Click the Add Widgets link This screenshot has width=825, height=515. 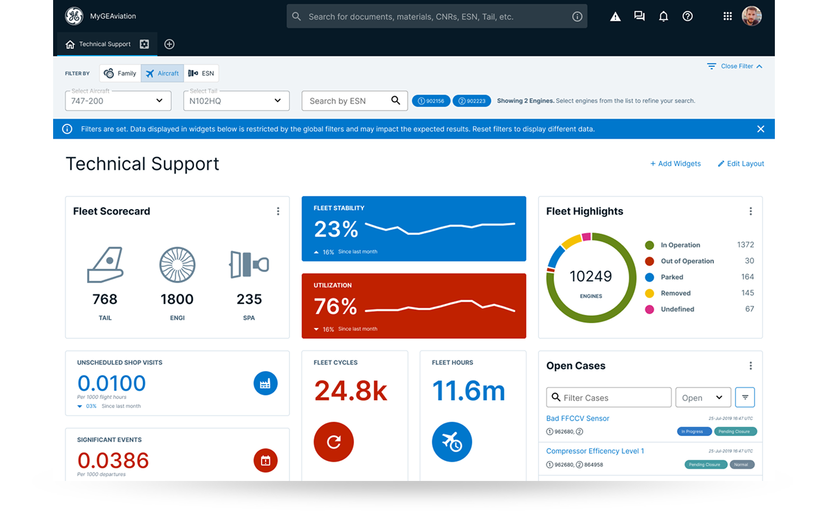[x=675, y=164]
